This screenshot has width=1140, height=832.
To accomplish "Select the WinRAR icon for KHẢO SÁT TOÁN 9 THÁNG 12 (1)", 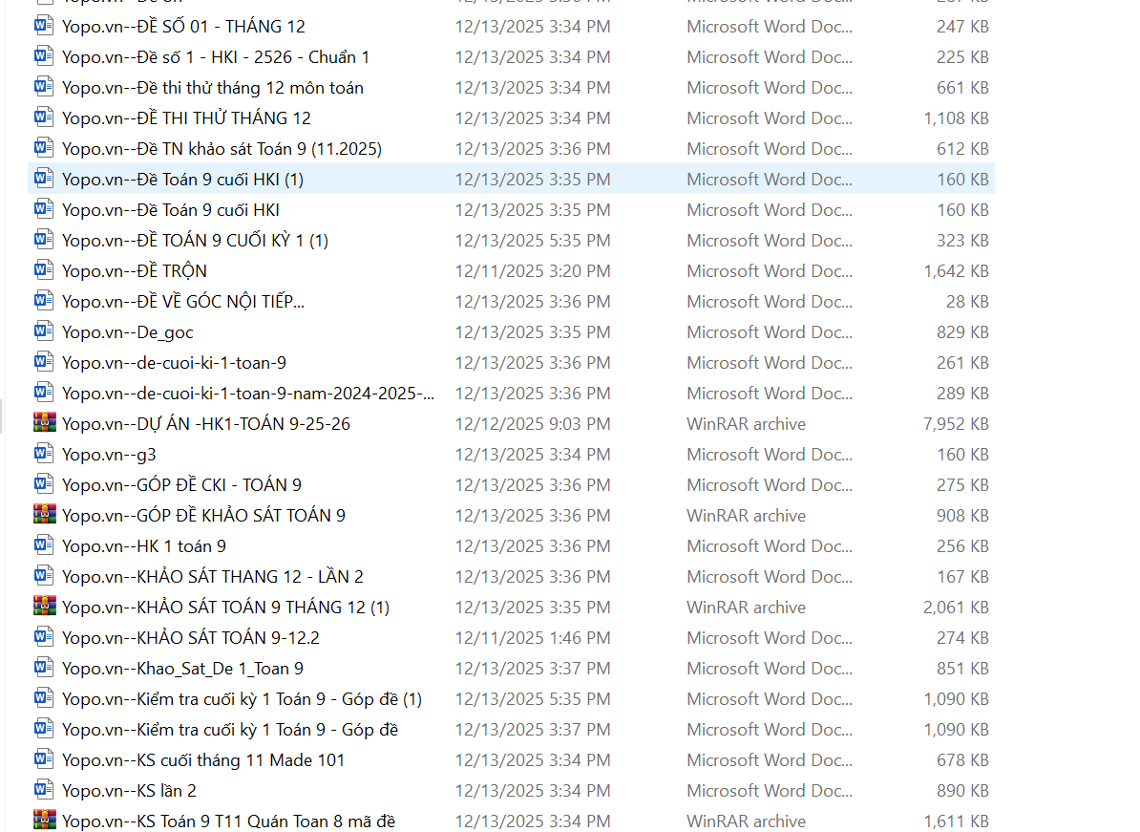I will click(x=44, y=607).
